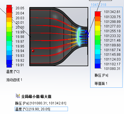Click the global min/max icon beside the title

point(17,96)
